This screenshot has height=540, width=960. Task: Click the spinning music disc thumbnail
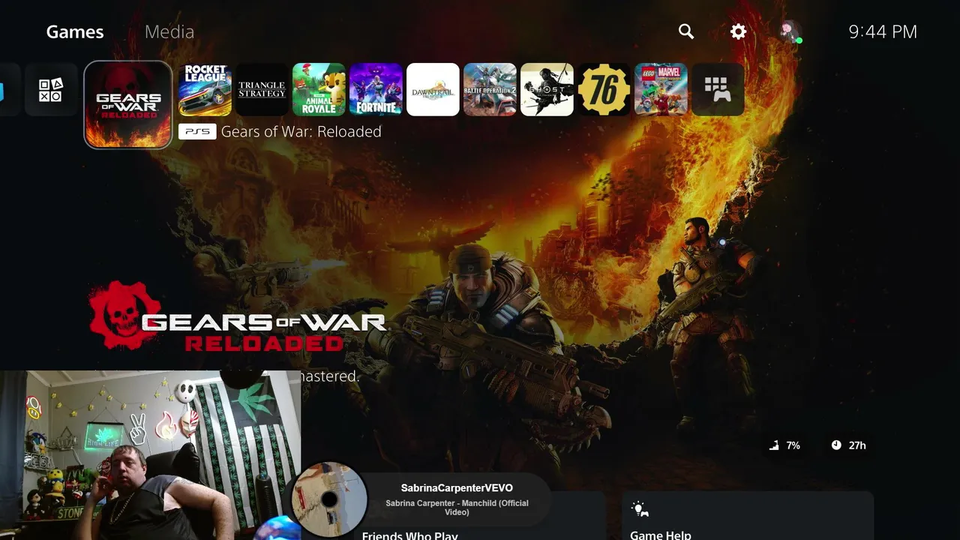(329, 499)
